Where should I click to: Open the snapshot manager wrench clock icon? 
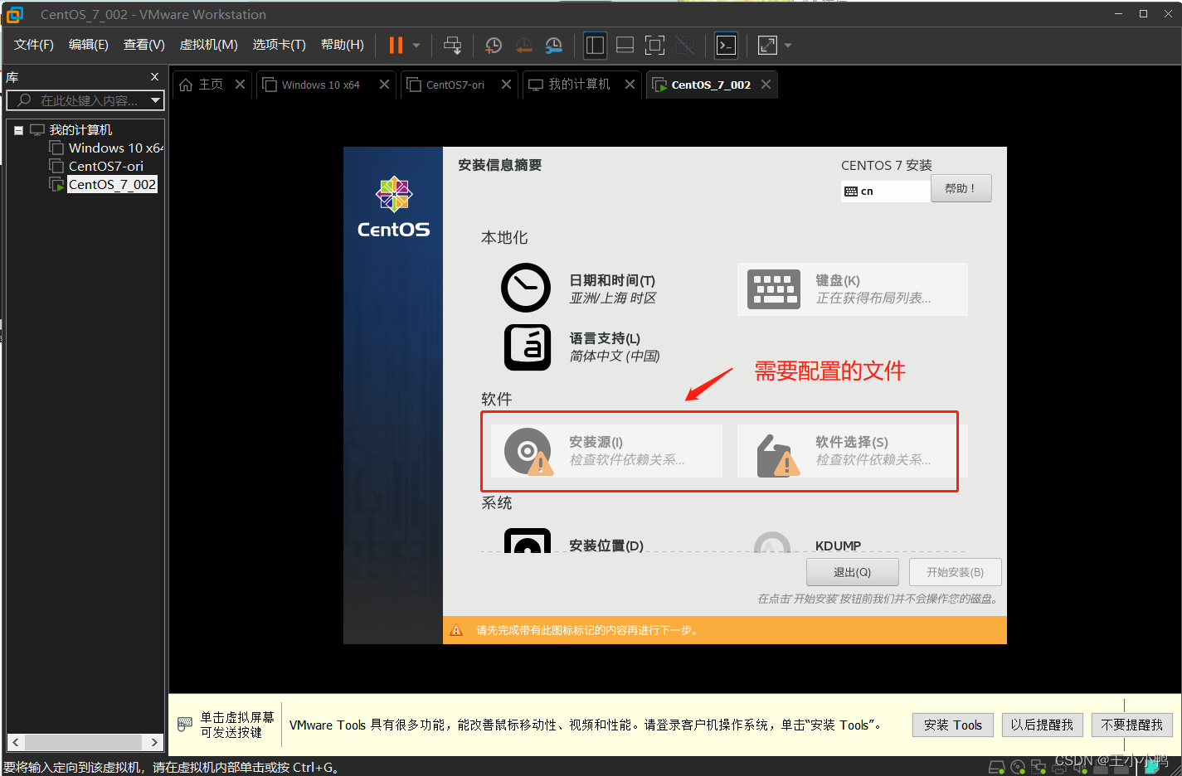pos(554,46)
